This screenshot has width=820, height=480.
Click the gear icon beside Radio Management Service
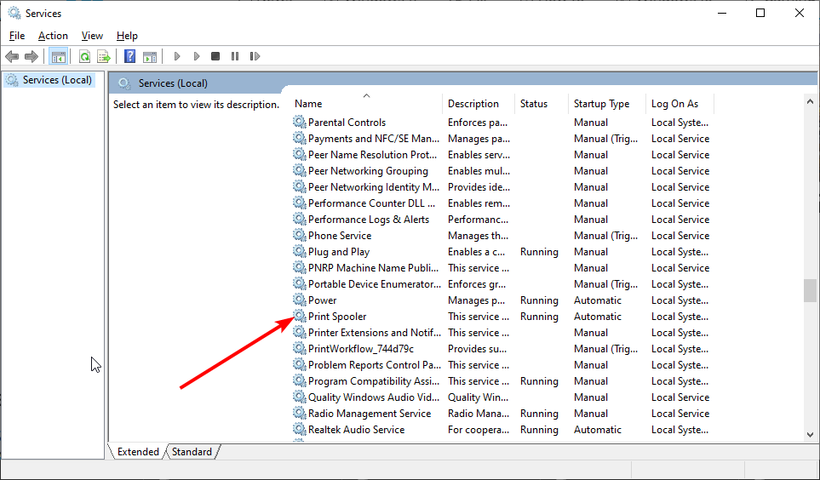299,413
